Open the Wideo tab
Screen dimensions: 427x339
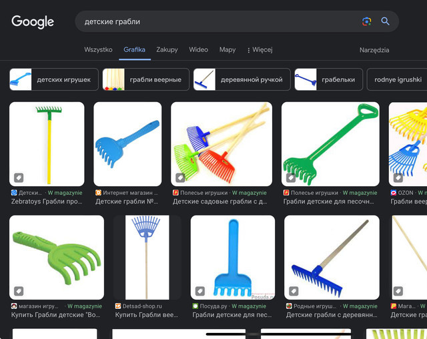[198, 50]
